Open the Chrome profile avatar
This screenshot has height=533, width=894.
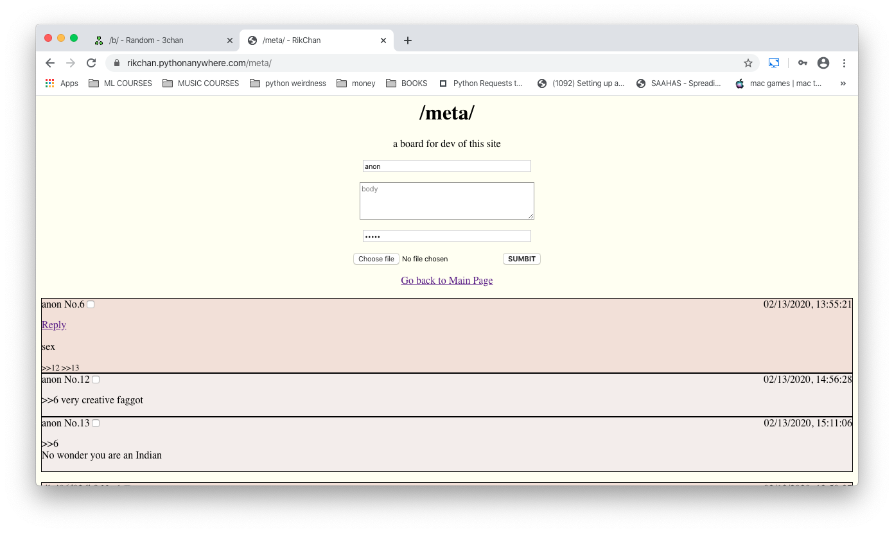point(823,63)
